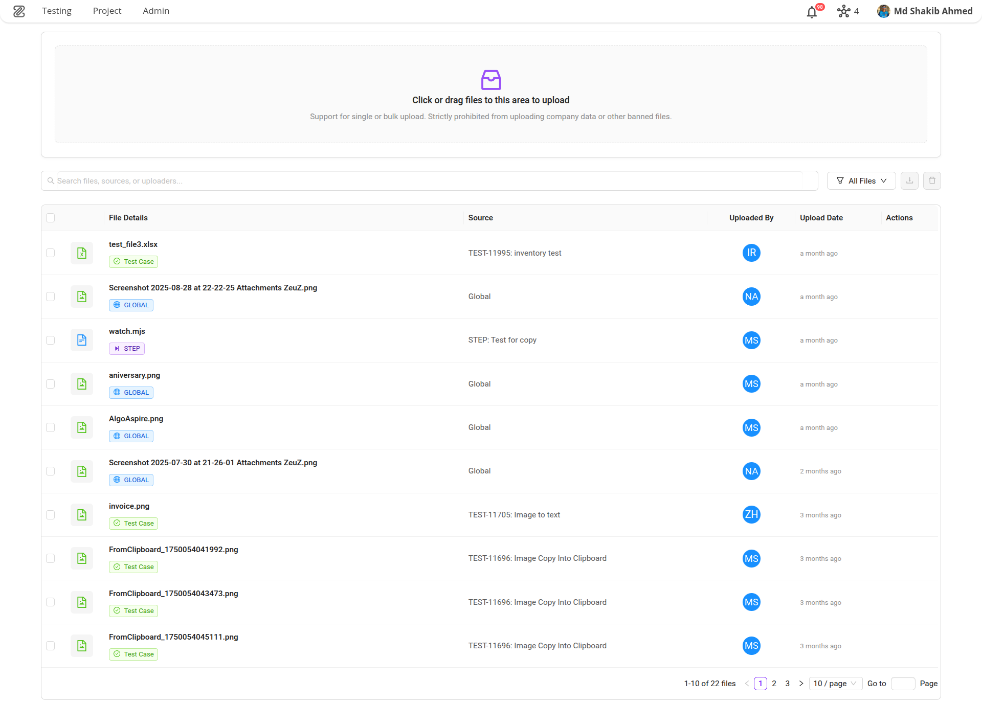982x703 pixels.
Task: Click the Excel file icon for test_file3.xlsx
Action: click(x=82, y=253)
